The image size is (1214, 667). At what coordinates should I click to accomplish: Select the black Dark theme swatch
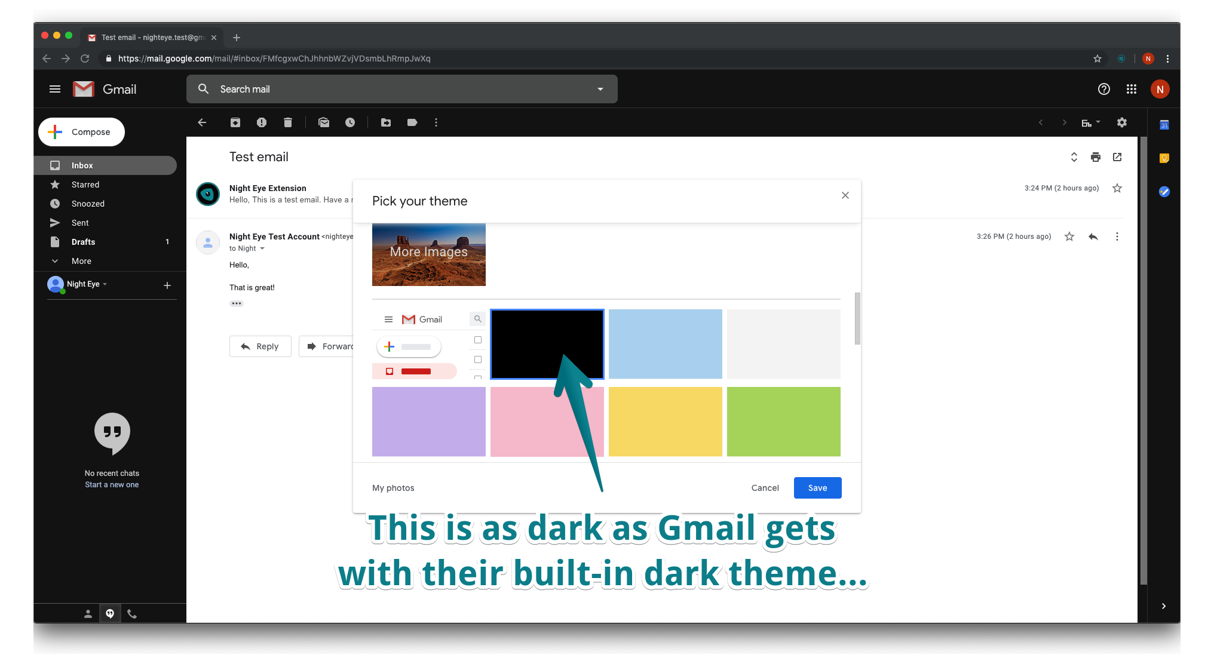pos(547,344)
